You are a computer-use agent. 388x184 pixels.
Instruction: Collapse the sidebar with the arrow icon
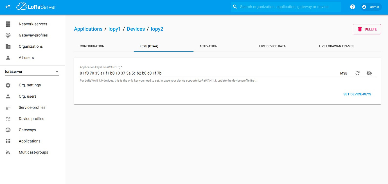tap(8, 6)
